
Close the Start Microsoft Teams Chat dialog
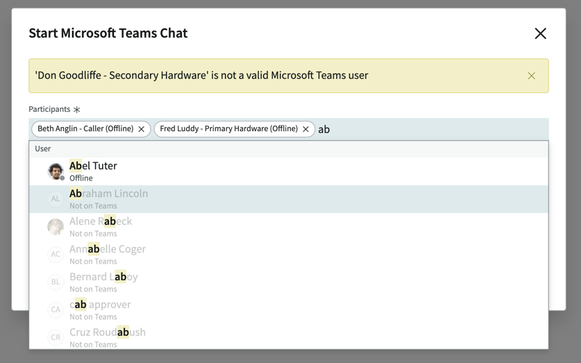pos(540,33)
